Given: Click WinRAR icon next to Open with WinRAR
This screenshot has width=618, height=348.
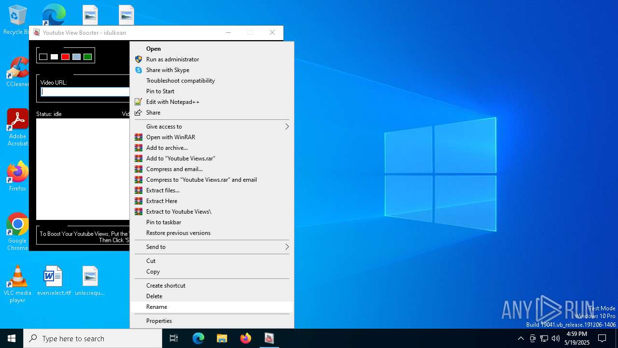Looking at the screenshot, I should (139, 137).
